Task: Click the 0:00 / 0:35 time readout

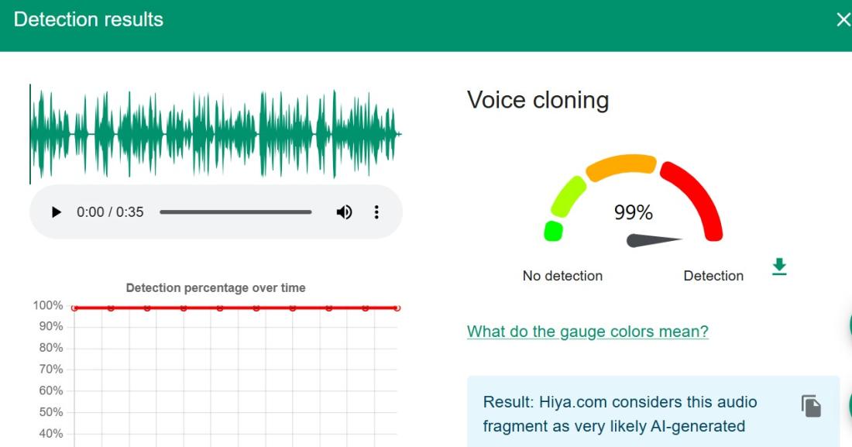Action: [110, 212]
